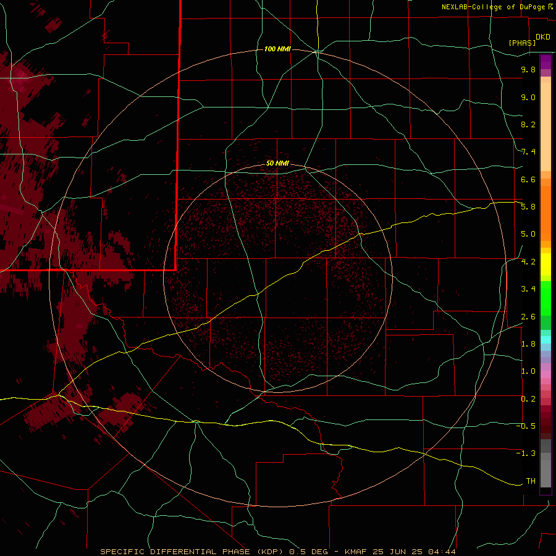The image size is (556, 556).
Task: Pick the gray bottom band of color scale
Action: point(545,473)
